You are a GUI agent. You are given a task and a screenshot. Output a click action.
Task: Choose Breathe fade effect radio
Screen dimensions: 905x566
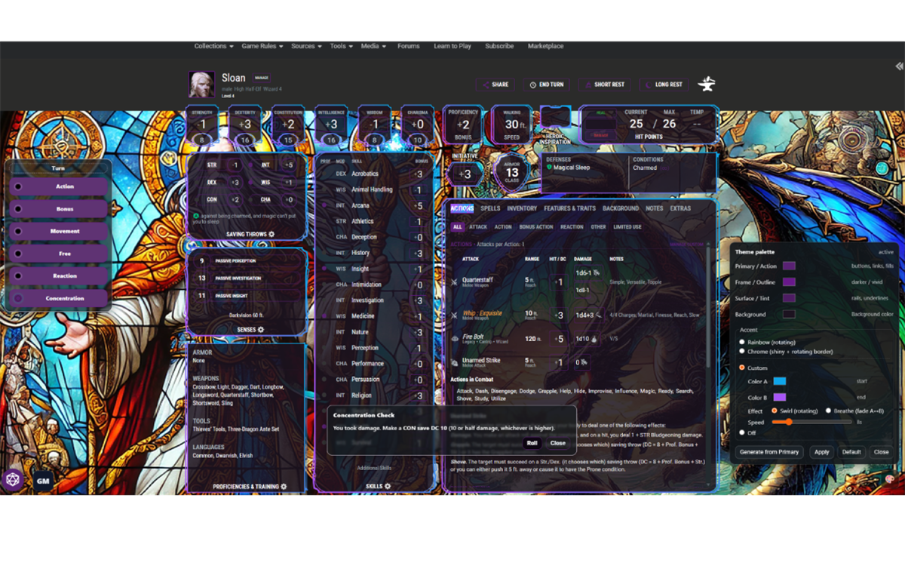pyautogui.click(x=828, y=411)
